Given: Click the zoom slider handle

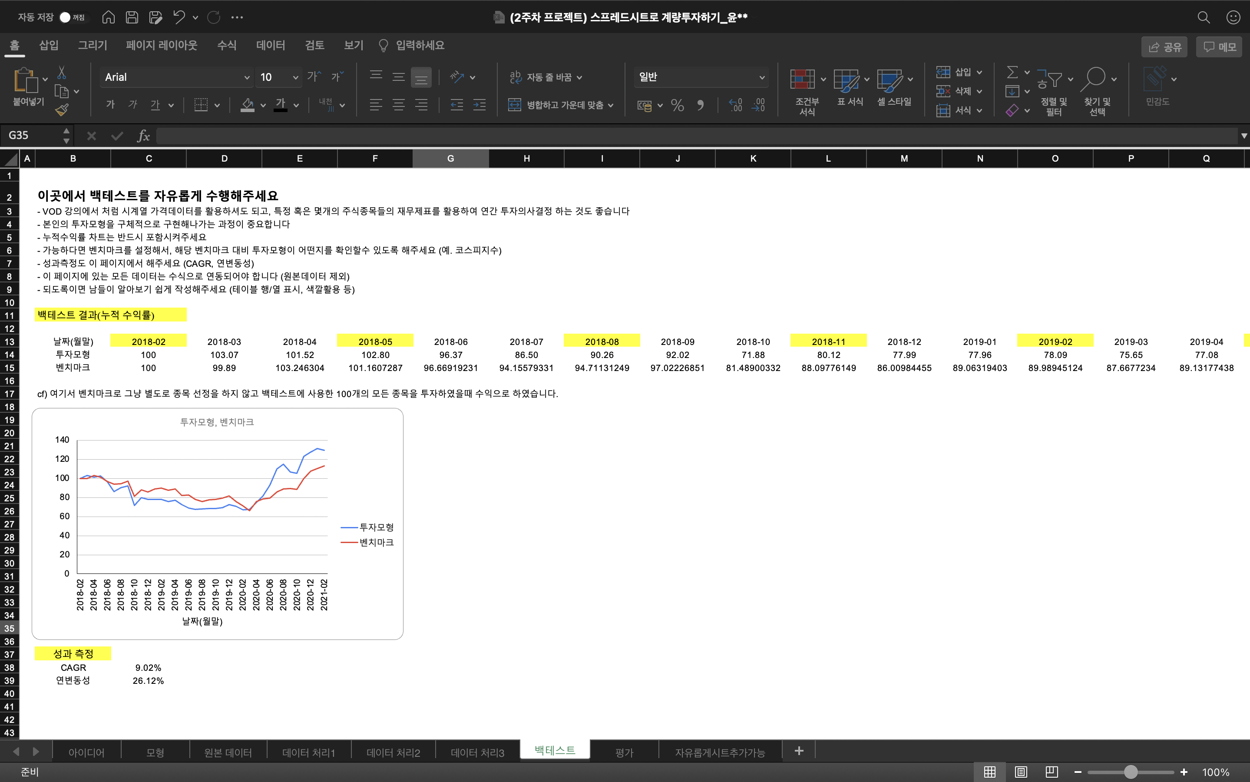Looking at the screenshot, I should tap(1131, 772).
